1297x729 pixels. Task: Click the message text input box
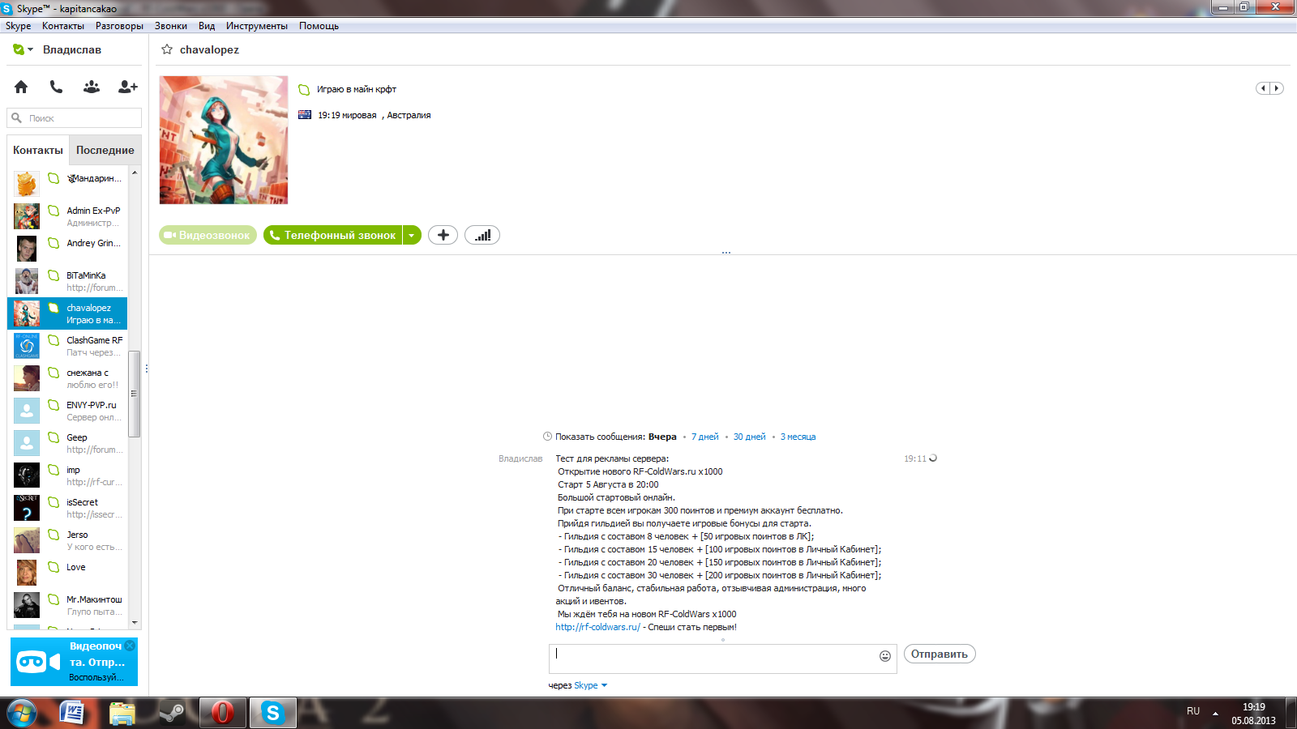coord(713,659)
